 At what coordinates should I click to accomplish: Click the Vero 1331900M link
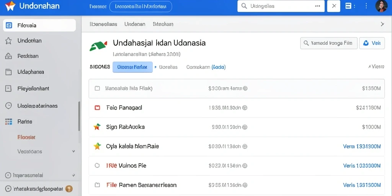362,147
